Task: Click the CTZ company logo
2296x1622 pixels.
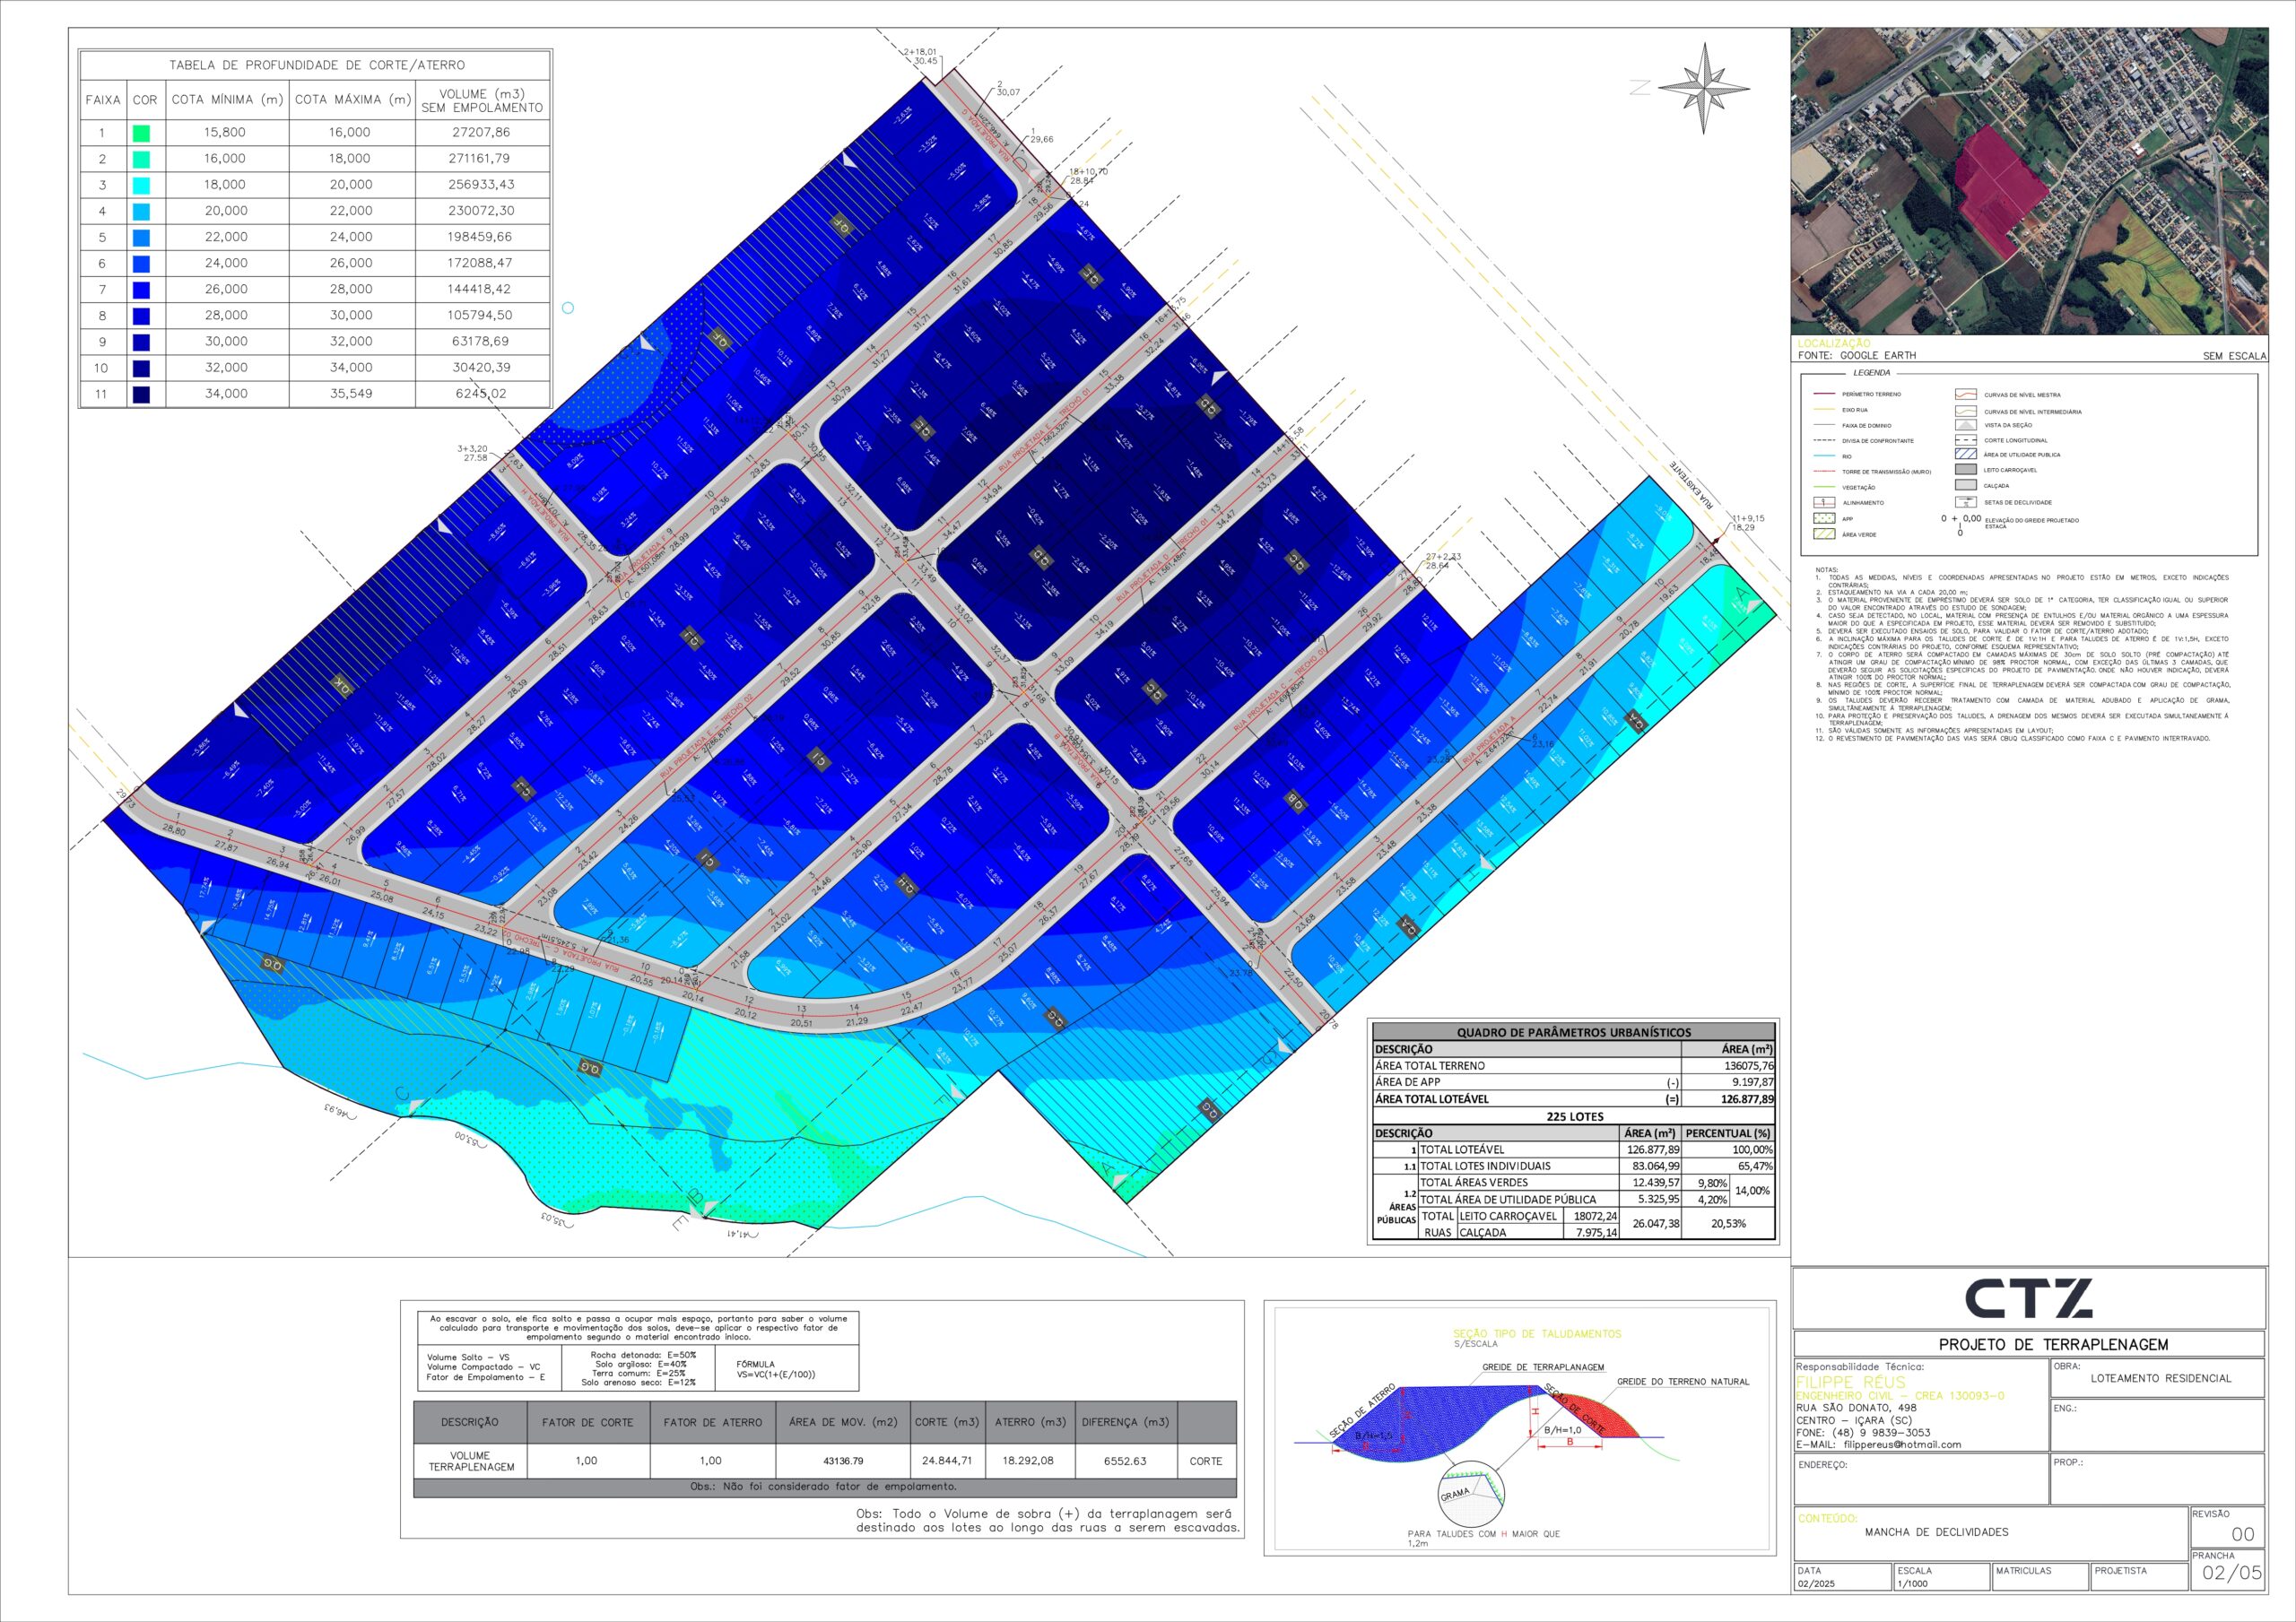Action: (2029, 1298)
